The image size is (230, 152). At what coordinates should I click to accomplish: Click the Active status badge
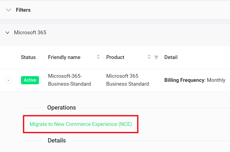30,80
